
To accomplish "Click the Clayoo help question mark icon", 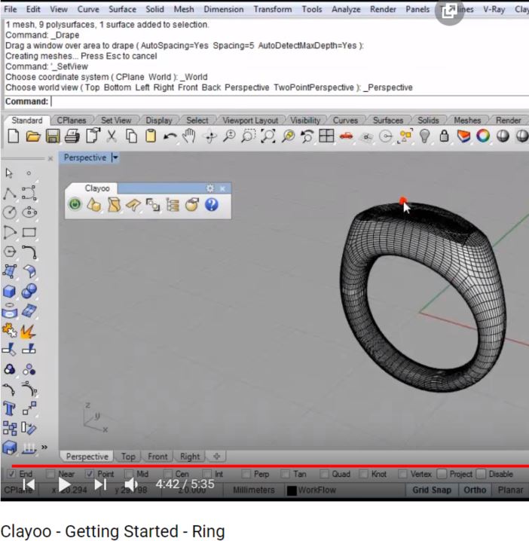I will pyautogui.click(x=212, y=204).
